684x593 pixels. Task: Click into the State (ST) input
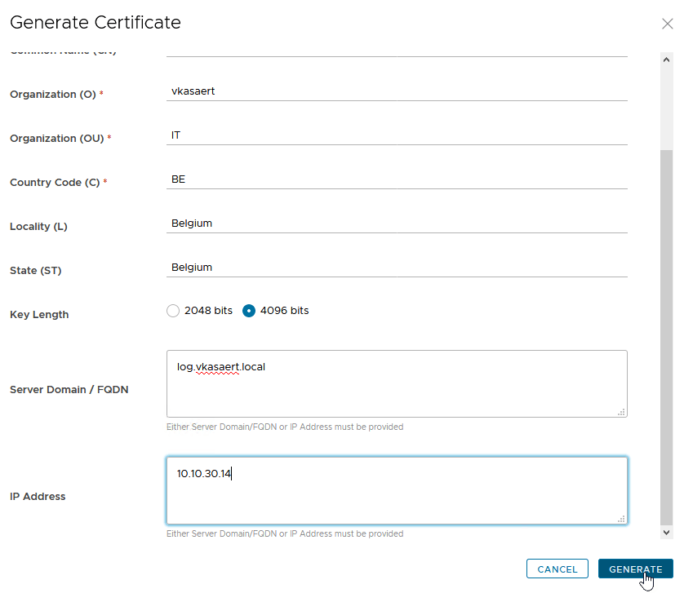coord(396,268)
